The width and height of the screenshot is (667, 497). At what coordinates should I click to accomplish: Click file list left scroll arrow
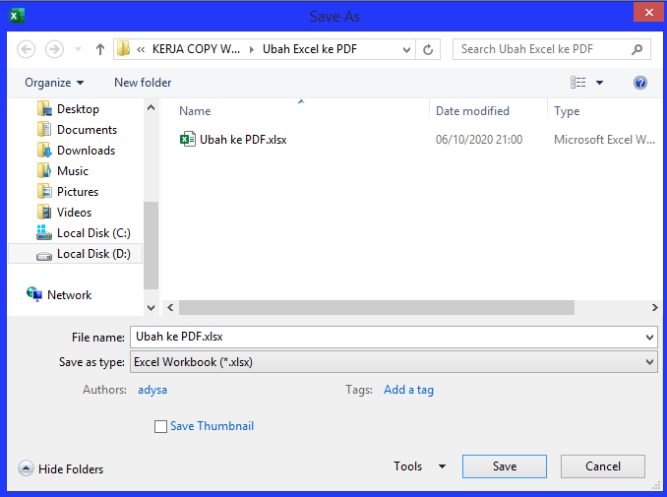coord(170,308)
